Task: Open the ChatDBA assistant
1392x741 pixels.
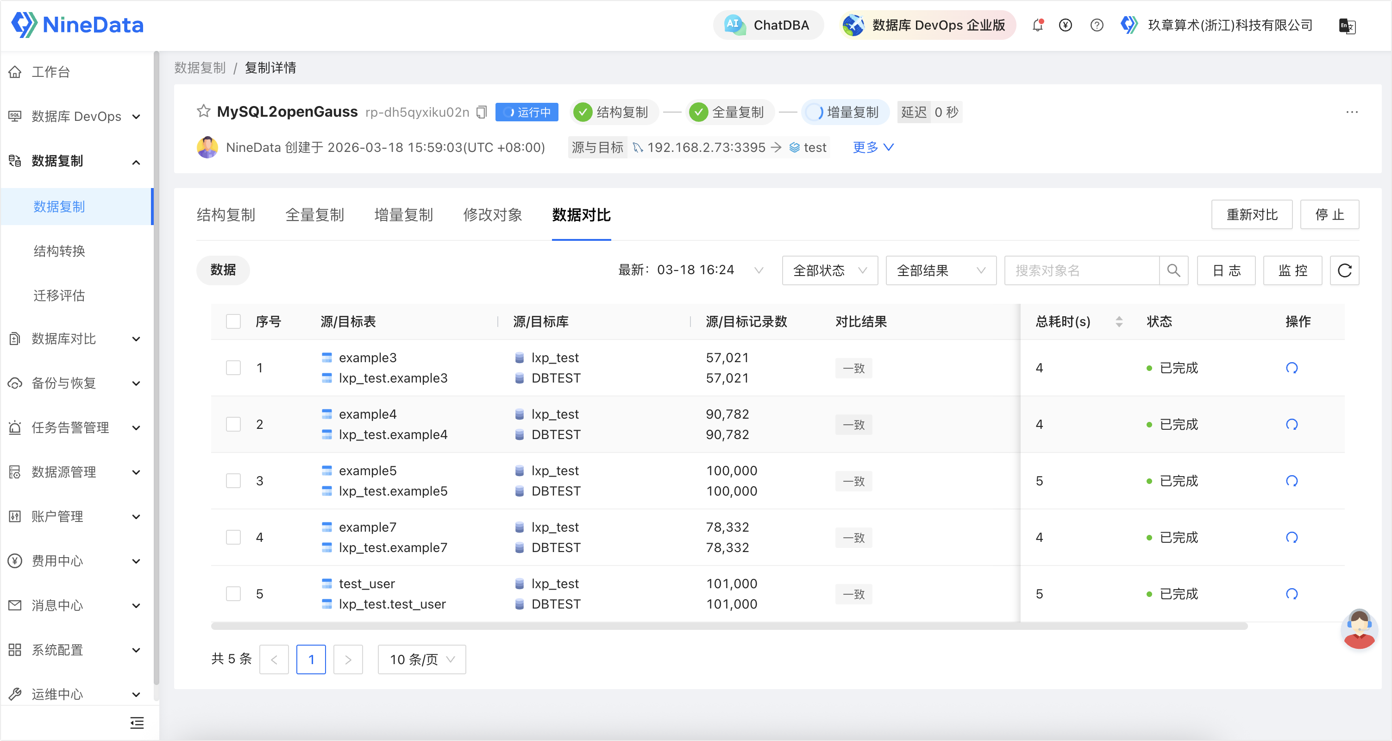Action: click(x=768, y=25)
